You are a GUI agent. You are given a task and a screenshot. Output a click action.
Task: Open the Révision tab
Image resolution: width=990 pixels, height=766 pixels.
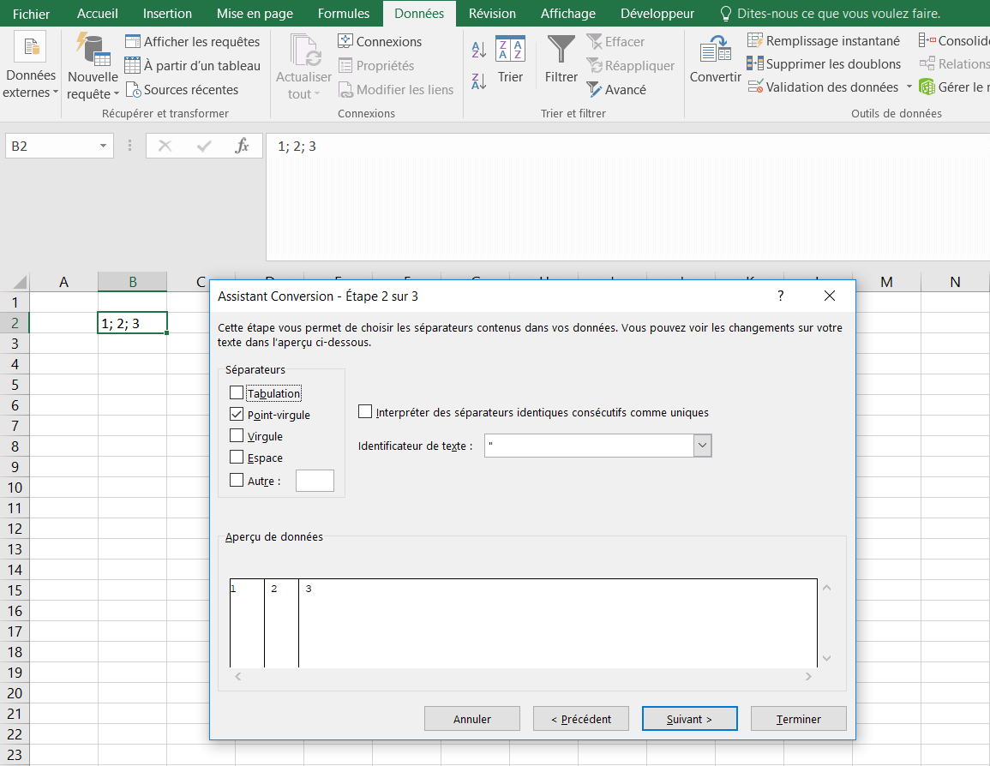click(x=492, y=13)
